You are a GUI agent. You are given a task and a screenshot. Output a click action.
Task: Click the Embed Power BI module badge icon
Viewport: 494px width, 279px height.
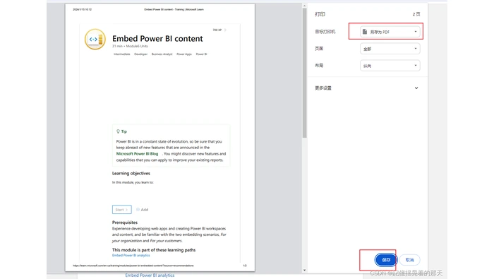pyautogui.click(x=95, y=39)
